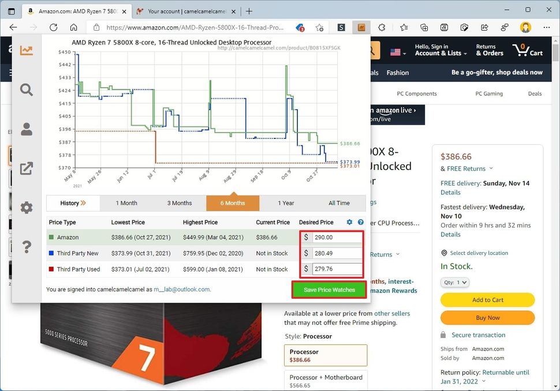Open the price chart icon in camelcamelcamel sidebar
Image resolution: width=560 pixels, height=391 pixels.
click(x=26, y=51)
